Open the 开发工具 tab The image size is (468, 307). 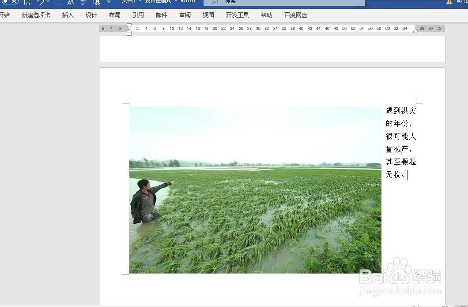(237, 15)
